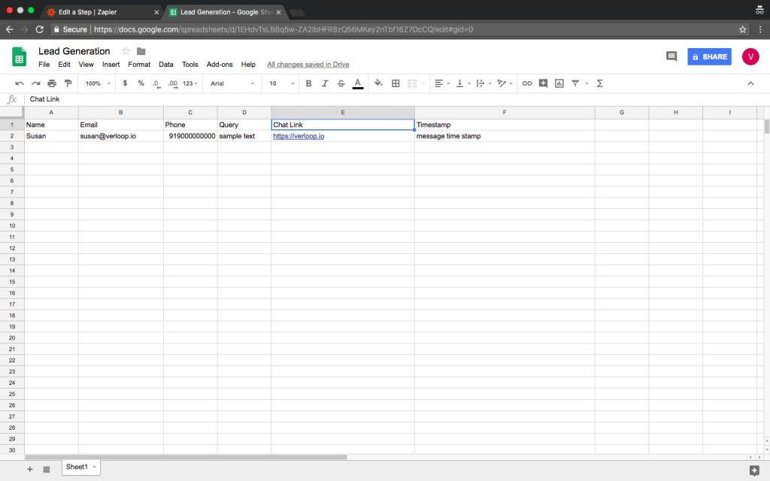Toggle strikethrough formatting
Screen dimensions: 770x481
341,83
